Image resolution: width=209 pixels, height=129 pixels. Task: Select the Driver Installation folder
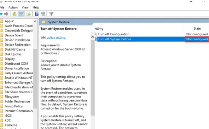17,68
